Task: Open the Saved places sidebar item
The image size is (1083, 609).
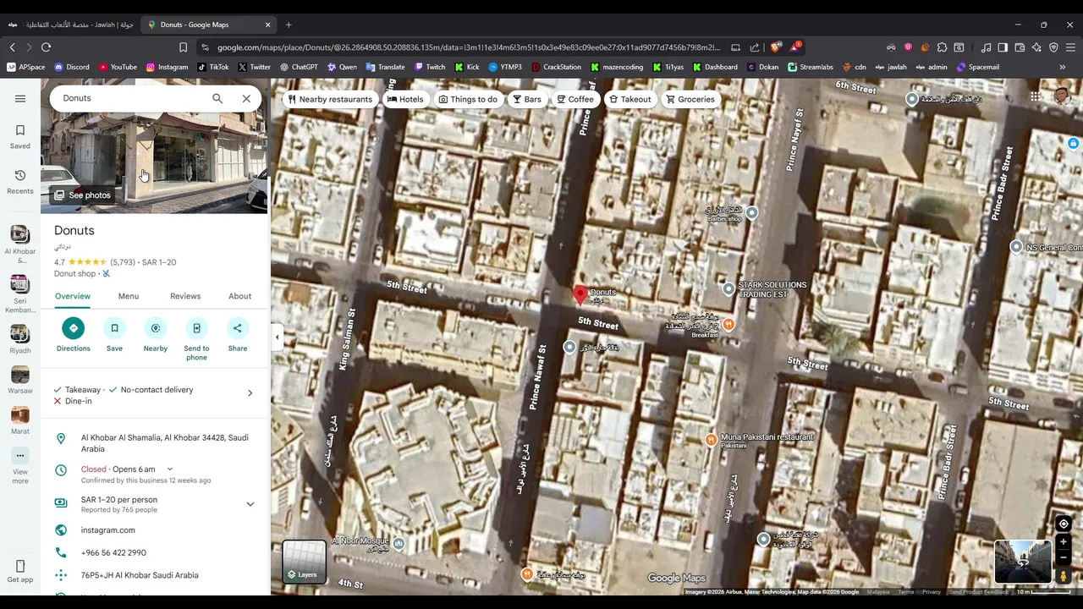Action: click(20, 136)
